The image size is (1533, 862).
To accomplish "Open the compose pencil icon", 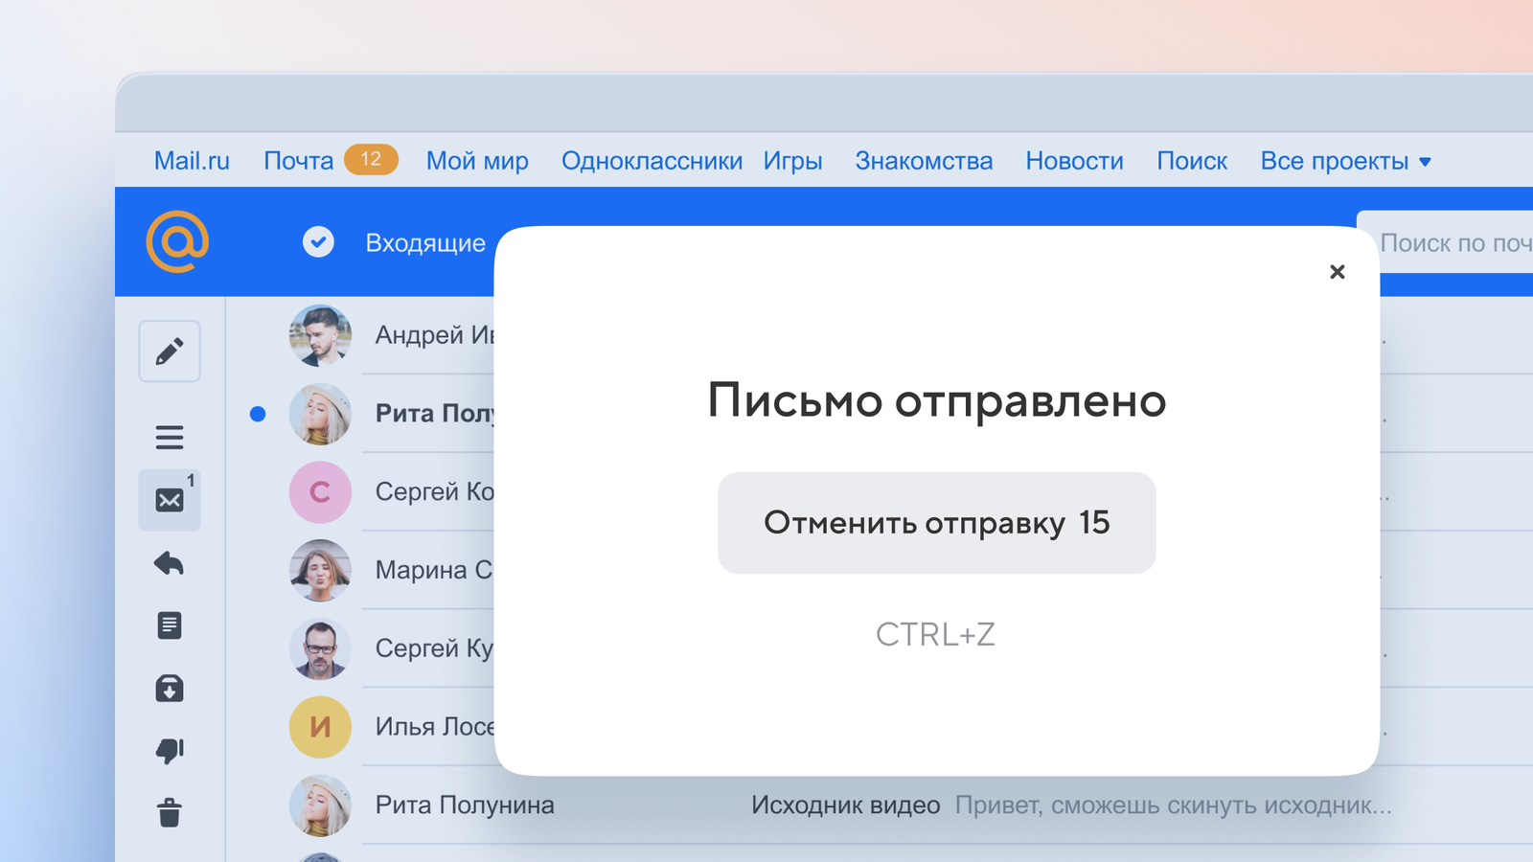I will coord(170,352).
